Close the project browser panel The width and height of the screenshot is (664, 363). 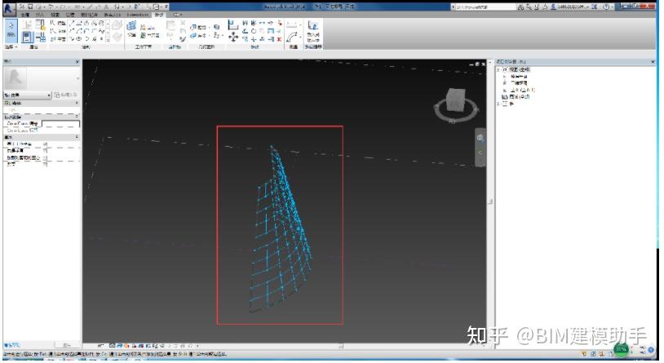point(653,62)
